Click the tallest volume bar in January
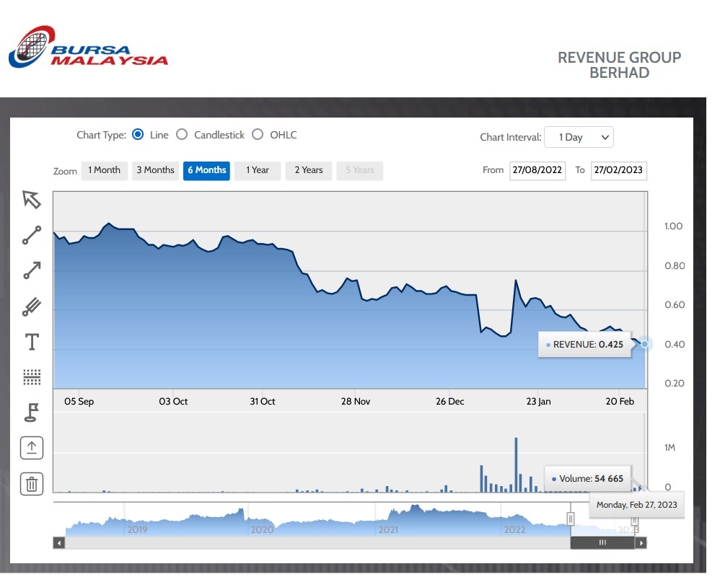Viewport: 720px width, 582px height. (516, 464)
